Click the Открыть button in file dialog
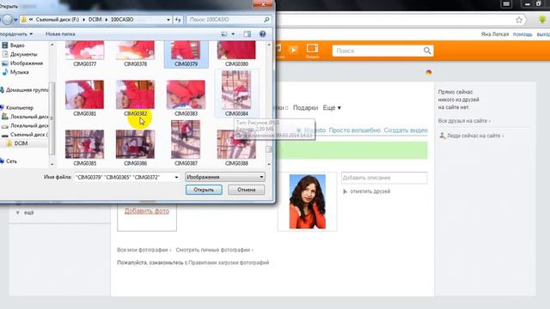 (x=204, y=190)
